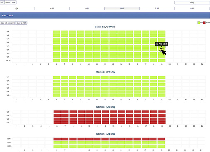Click the WR 10 row label in Demo 1
This screenshot has height=152, width=210.
(x=8, y=60)
